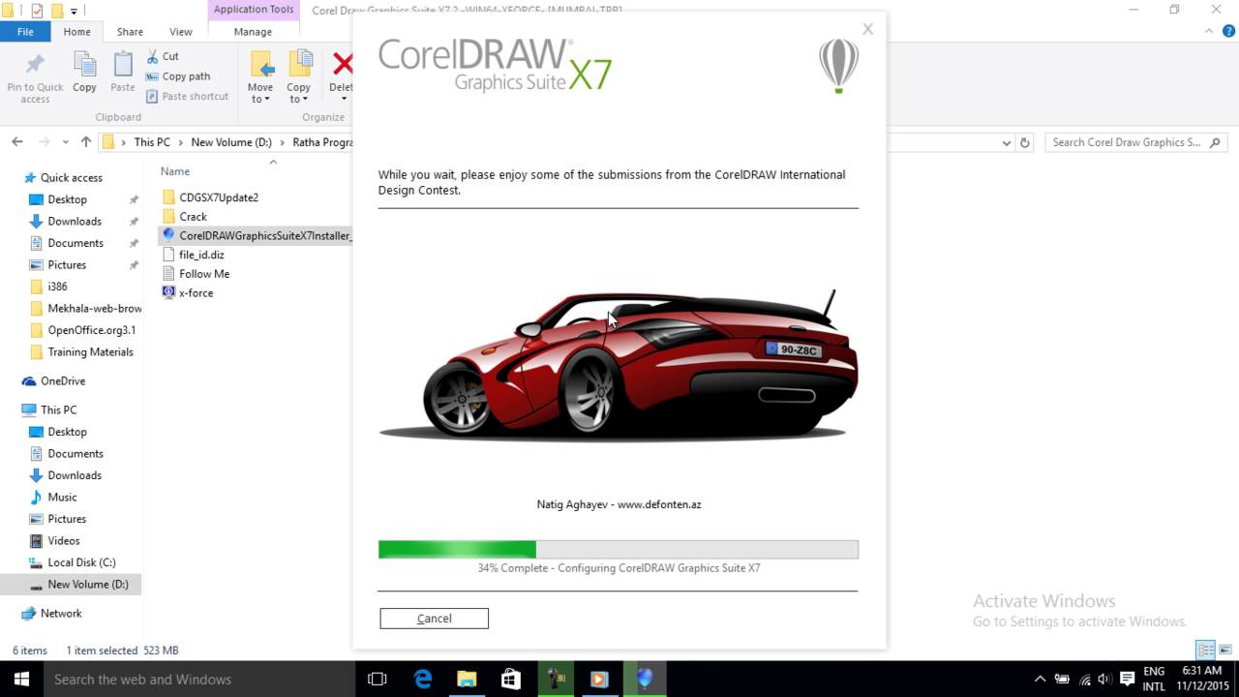This screenshot has width=1239, height=697.
Task: Click Paste shortcut in ribbon
Action: [x=187, y=96]
